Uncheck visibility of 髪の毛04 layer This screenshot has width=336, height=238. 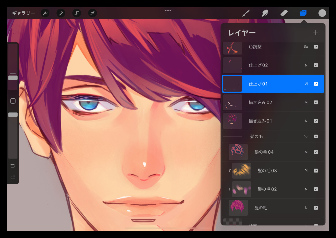pos(316,152)
